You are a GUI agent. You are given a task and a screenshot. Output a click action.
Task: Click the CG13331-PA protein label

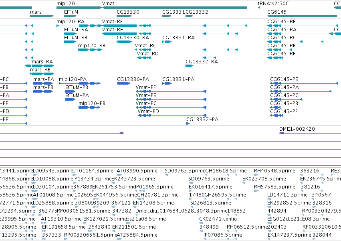coord(178,79)
